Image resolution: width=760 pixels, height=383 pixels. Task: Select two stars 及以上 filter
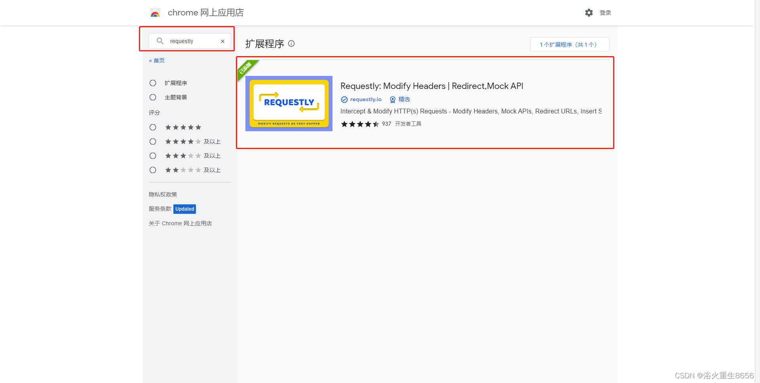click(153, 170)
